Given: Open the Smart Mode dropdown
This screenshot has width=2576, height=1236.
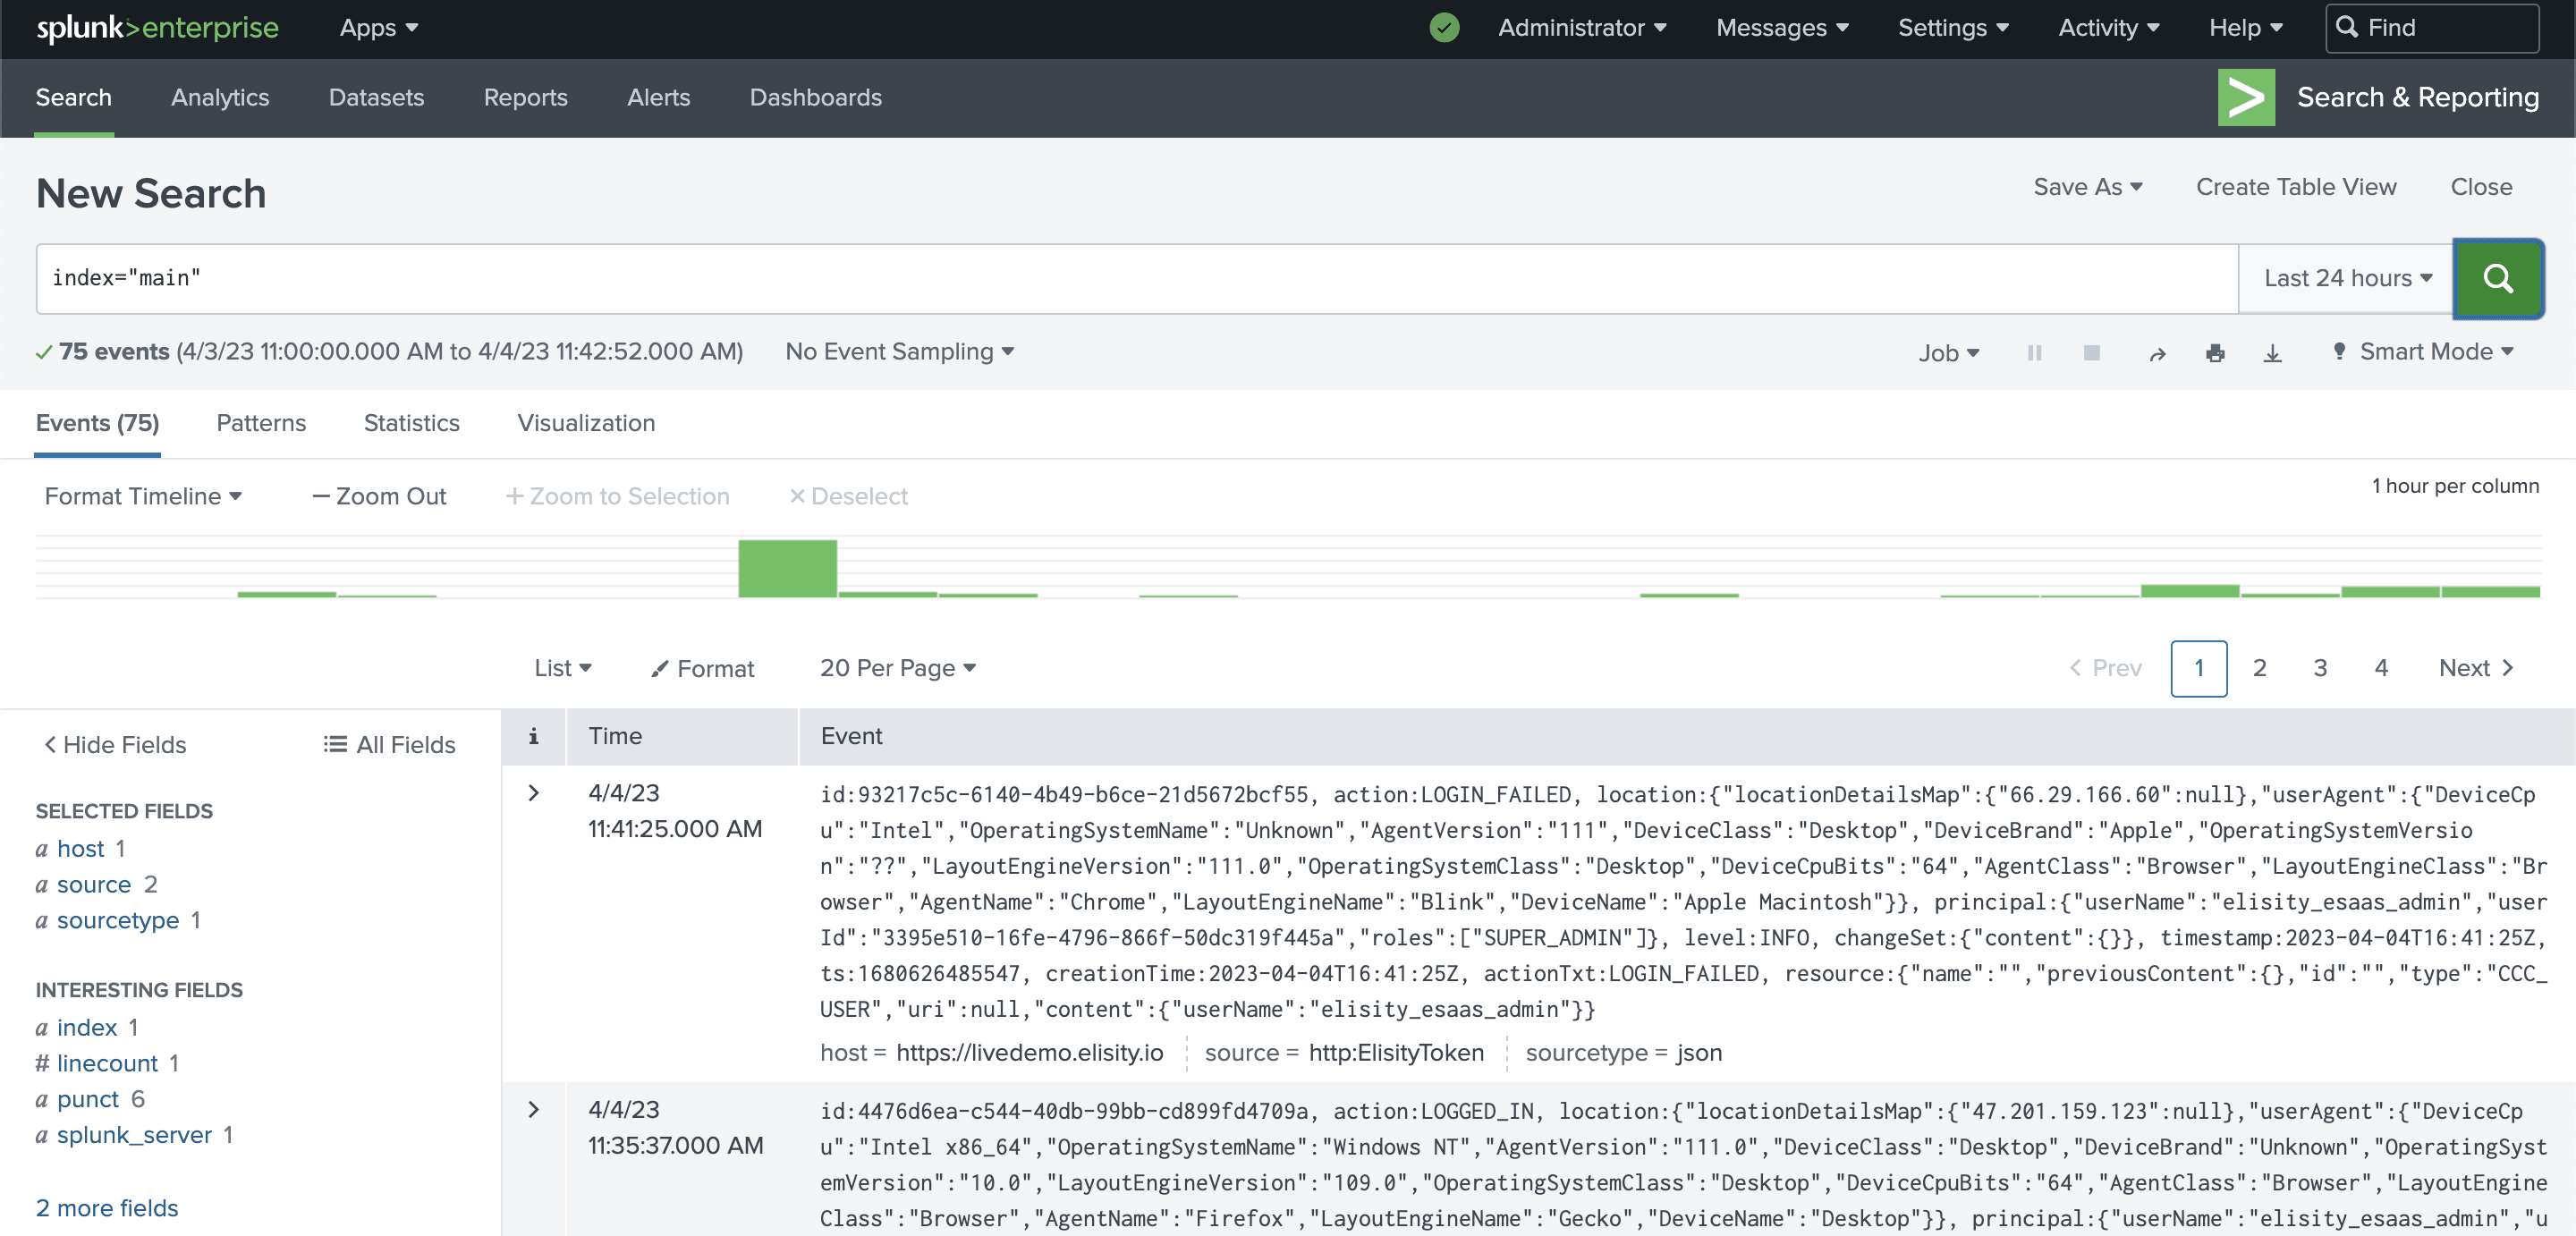Looking at the screenshot, I should pyautogui.click(x=2424, y=352).
